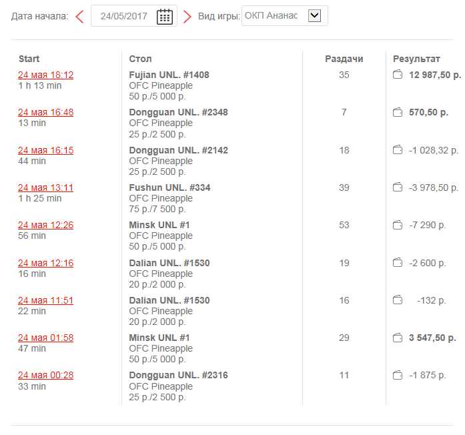Click the Раздачи column header

[344, 59]
